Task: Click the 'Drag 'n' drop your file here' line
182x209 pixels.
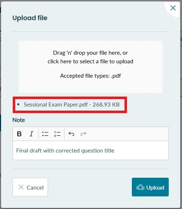Action: (x=90, y=53)
